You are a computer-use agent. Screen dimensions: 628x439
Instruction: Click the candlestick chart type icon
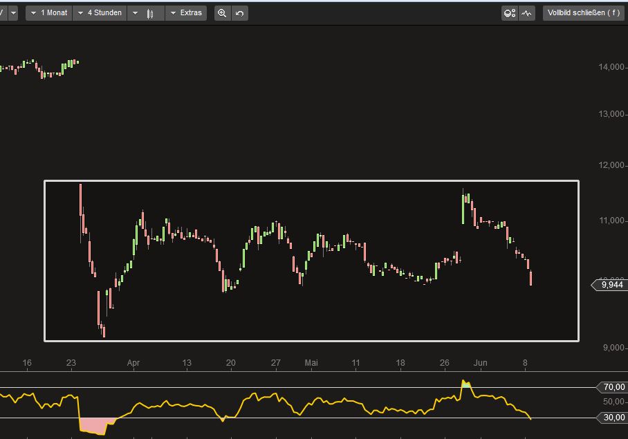coord(151,13)
